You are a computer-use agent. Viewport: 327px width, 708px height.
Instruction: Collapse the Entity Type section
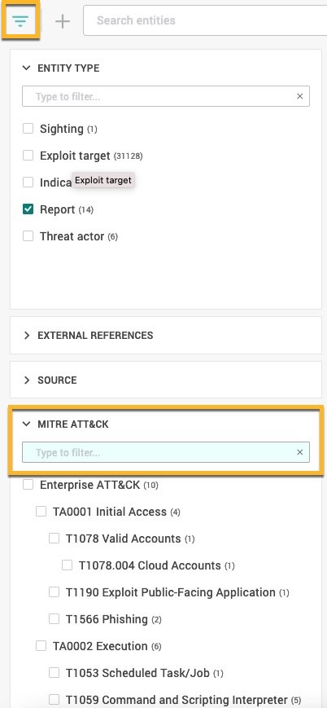[27, 68]
